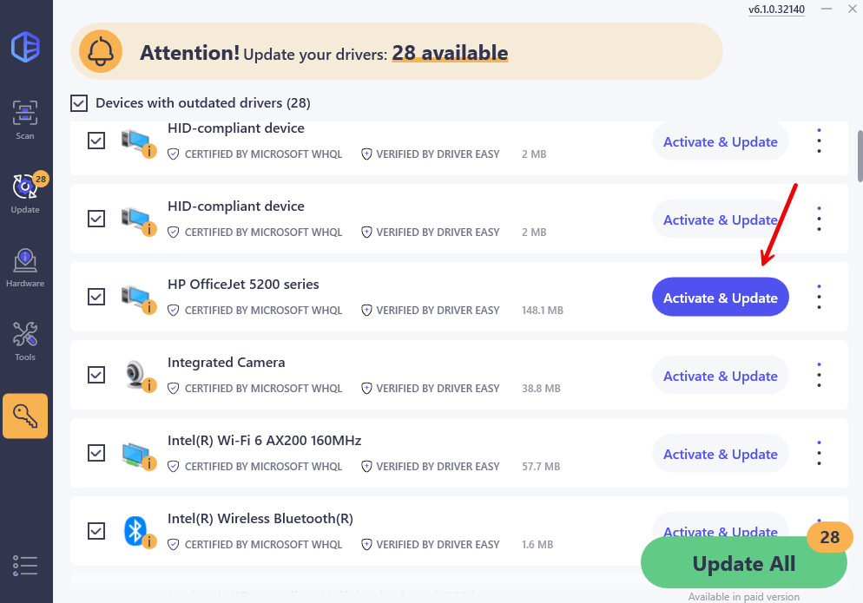Open more options for Intel Wi-Fi 6 AX200
The width and height of the screenshot is (863, 603).
coord(819,454)
